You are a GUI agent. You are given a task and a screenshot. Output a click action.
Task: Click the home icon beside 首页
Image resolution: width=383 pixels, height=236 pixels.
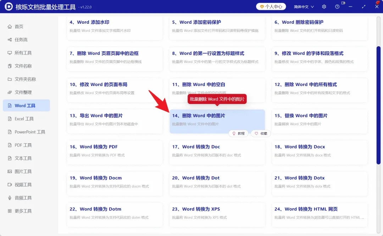[10, 27]
